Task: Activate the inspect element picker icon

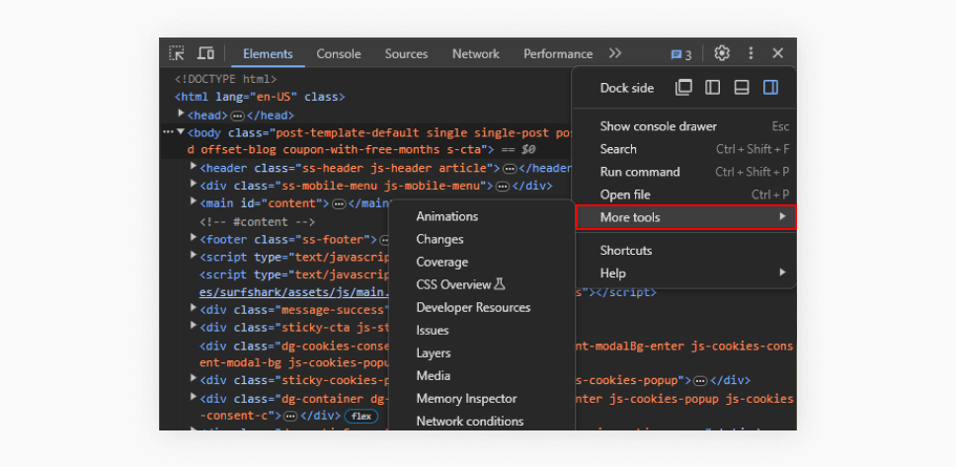Action: (177, 53)
